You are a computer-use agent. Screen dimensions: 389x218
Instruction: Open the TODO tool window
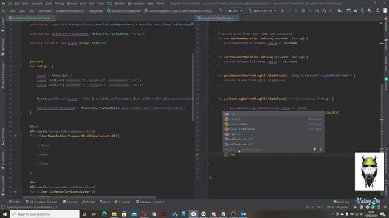14,202
